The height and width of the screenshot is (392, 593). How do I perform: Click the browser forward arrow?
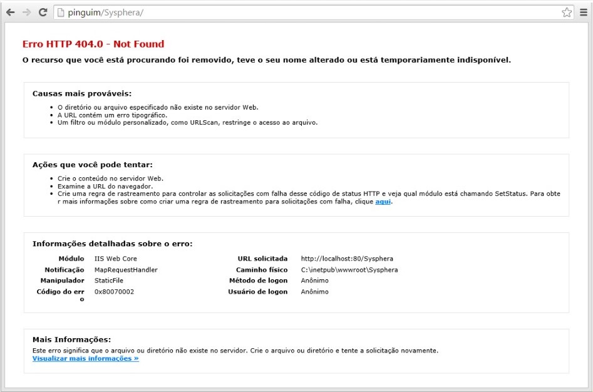tap(26, 13)
